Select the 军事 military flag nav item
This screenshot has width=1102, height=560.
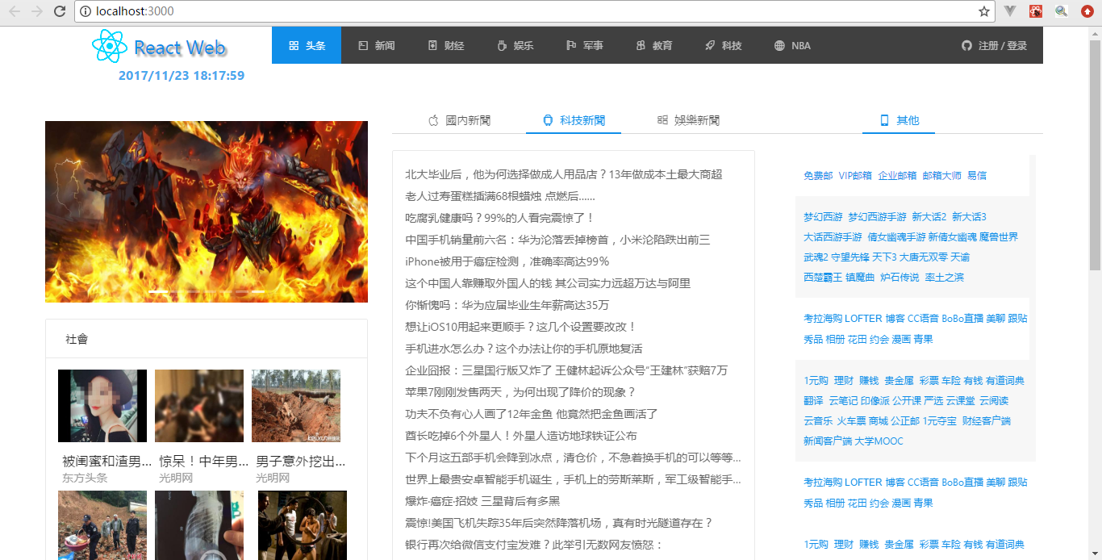[x=584, y=45]
